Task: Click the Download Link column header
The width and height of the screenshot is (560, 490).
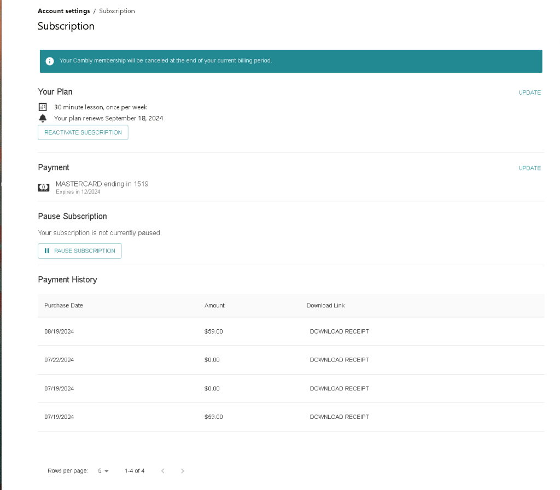Action: tap(325, 305)
